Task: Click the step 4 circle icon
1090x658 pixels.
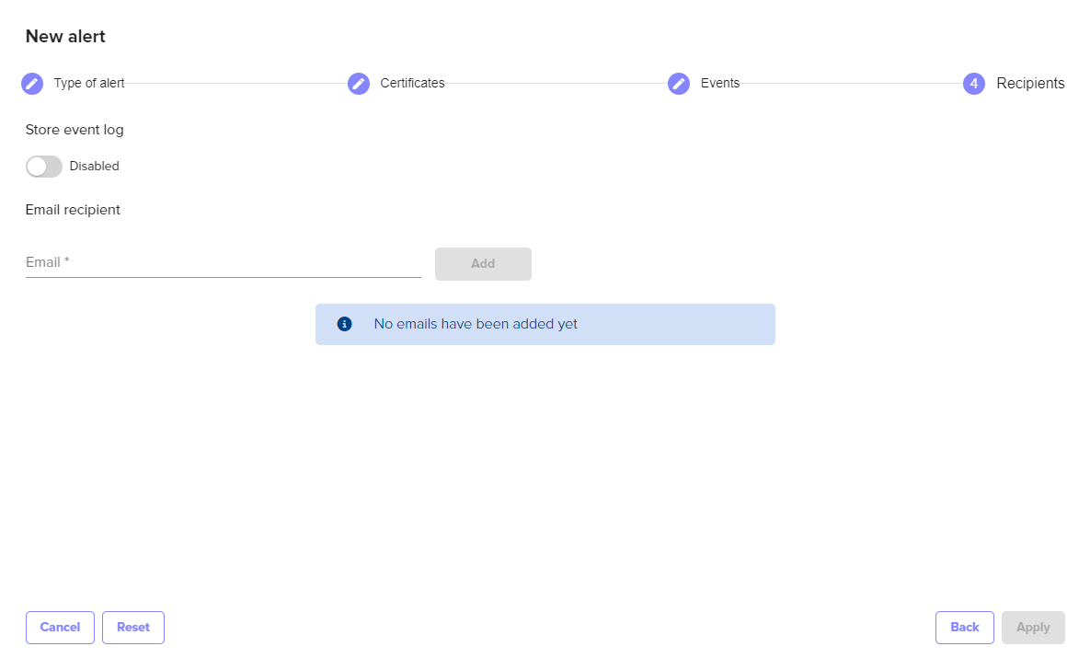Action: tap(974, 84)
